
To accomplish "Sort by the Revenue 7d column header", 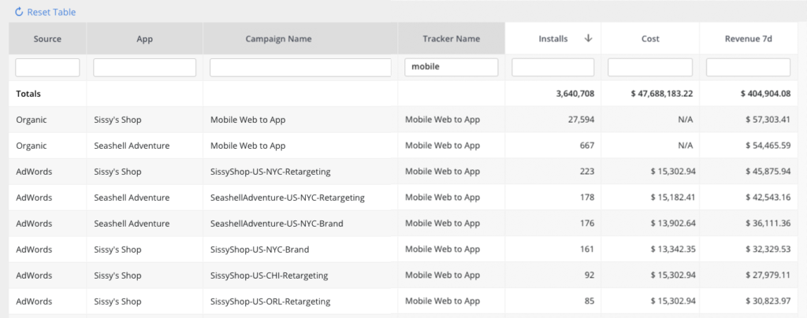I will pyautogui.click(x=749, y=39).
